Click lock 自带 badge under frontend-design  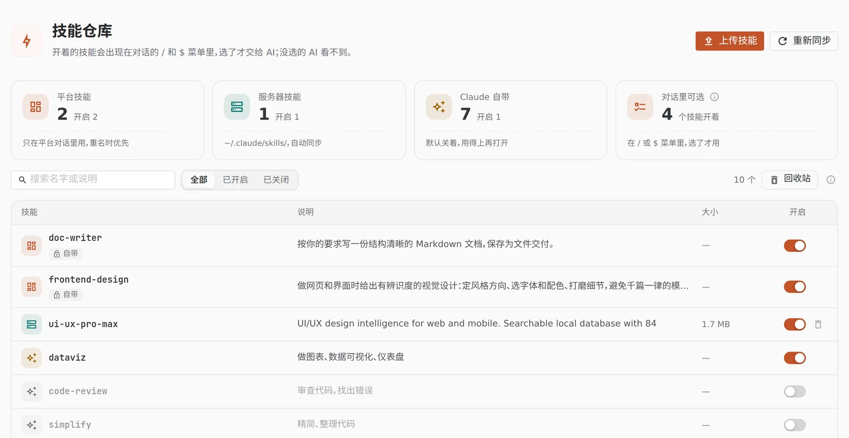[65, 294]
